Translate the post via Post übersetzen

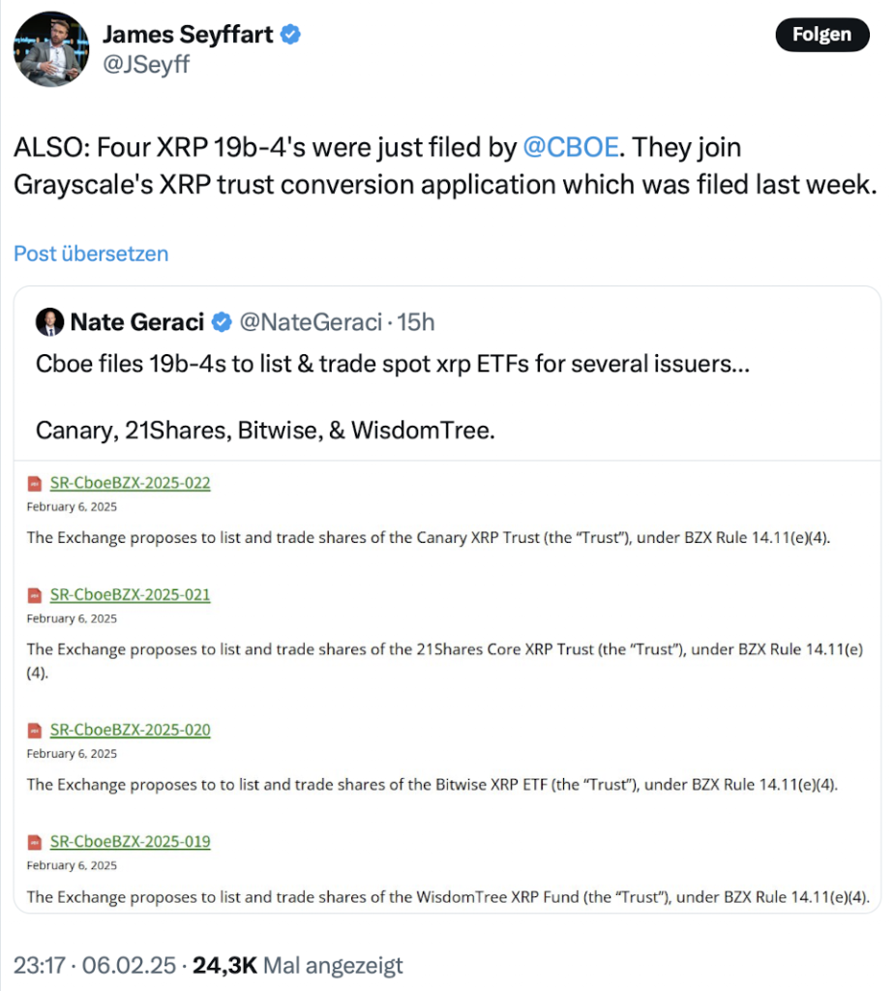(x=91, y=254)
